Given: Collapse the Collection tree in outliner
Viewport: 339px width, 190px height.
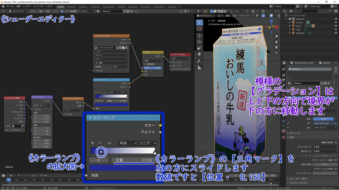Looking at the screenshot, I should click(286, 19).
